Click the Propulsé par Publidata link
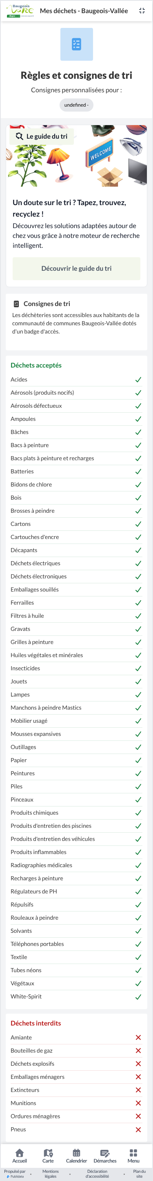 (x=15, y=1173)
